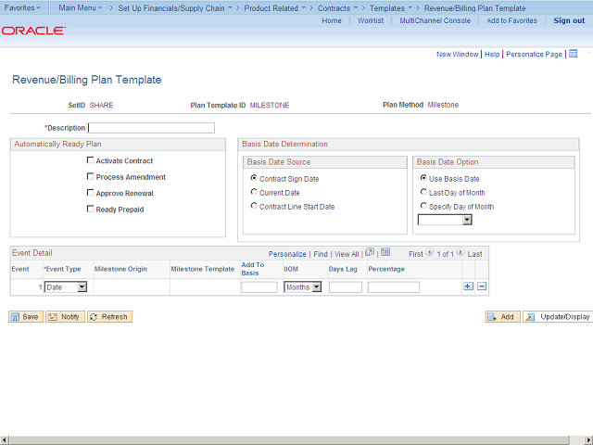Sort by Event Type column header
Image resolution: width=593 pixels, height=445 pixels.
[x=63, y=269]
